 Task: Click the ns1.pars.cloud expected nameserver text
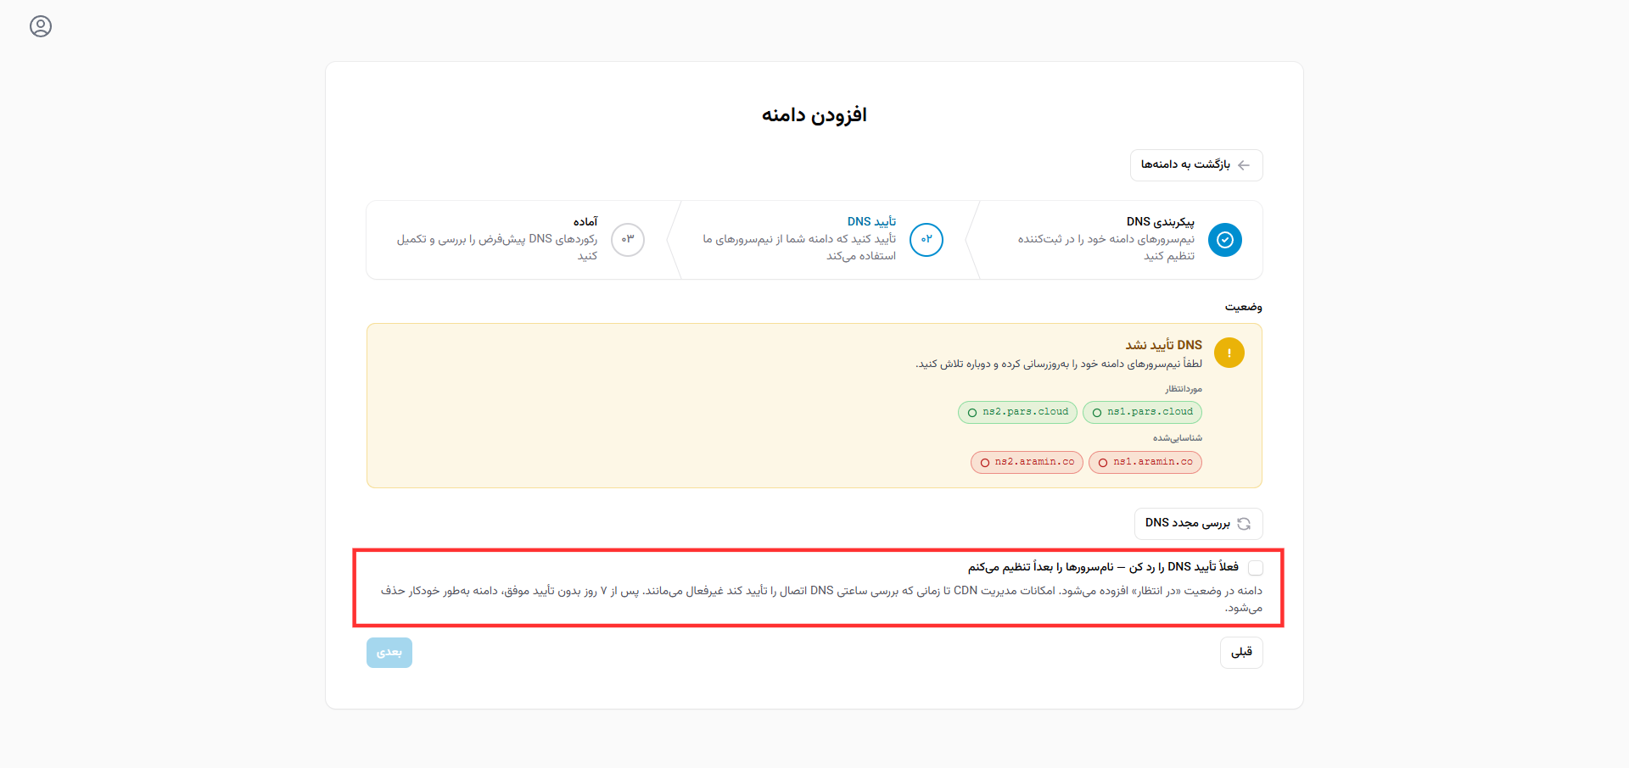pyautogui.click(x=1150, y=412)
